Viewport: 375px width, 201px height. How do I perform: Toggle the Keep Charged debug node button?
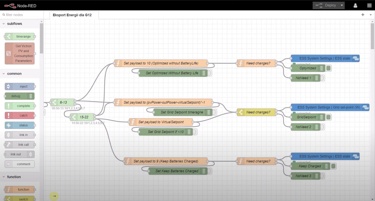333,166
